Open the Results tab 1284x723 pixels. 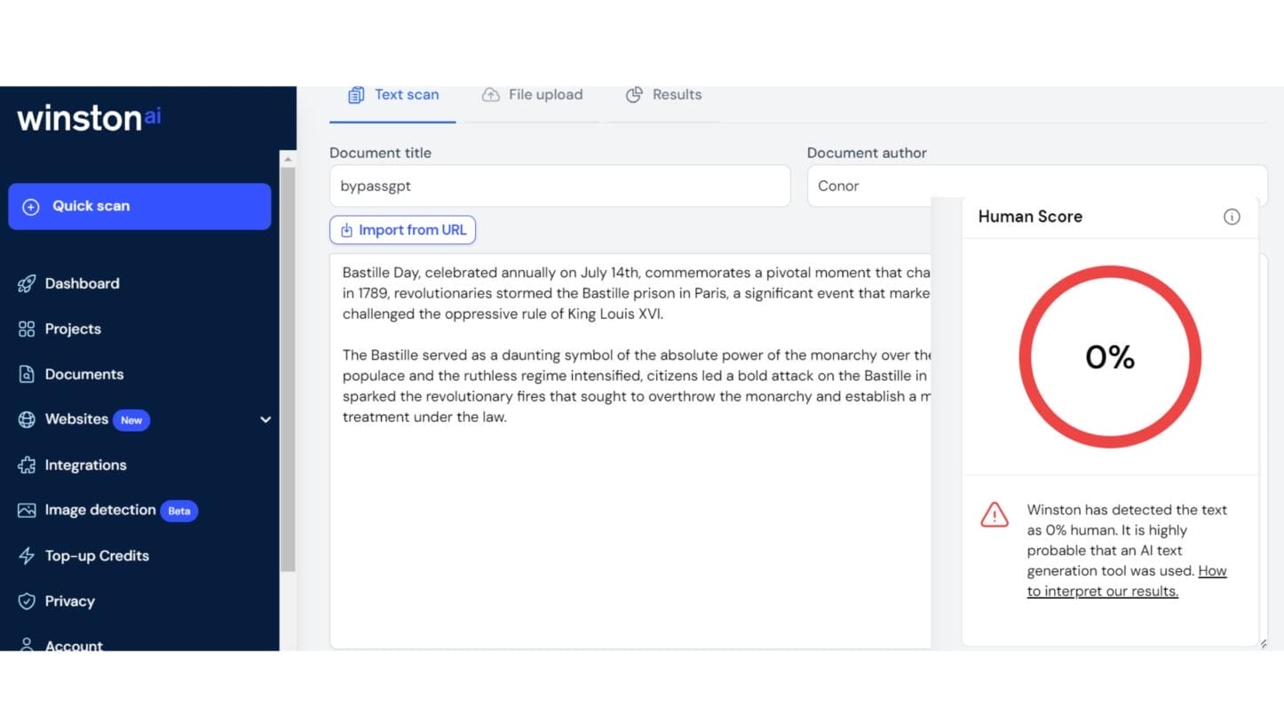(x=663, y=94)
